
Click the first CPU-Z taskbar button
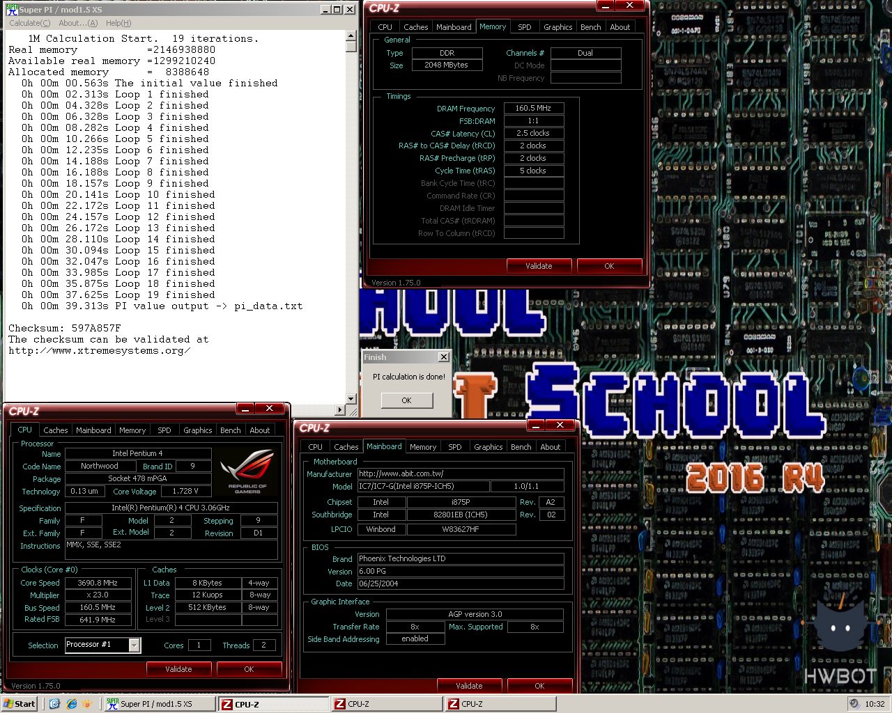[273, 704]
